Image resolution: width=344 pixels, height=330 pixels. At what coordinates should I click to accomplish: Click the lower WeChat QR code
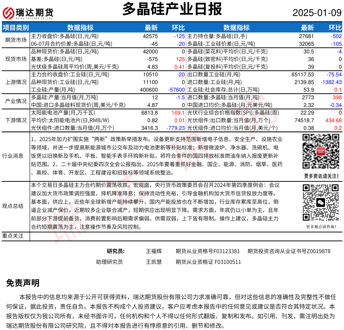point(321,202)
